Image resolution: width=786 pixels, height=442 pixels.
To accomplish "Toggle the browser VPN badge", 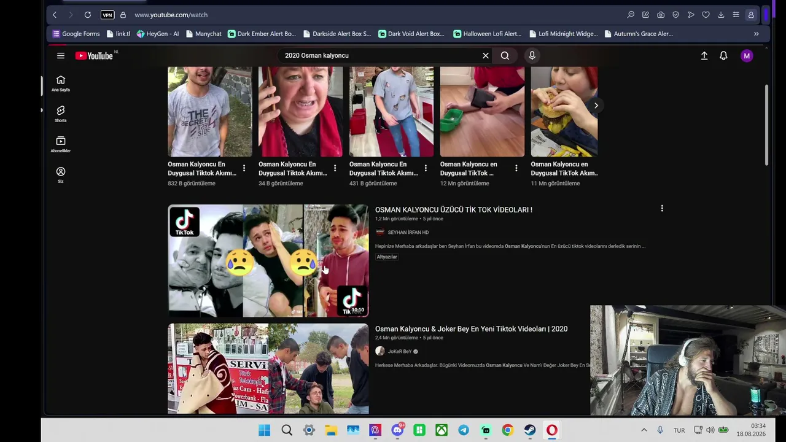I will coord(107,15).
